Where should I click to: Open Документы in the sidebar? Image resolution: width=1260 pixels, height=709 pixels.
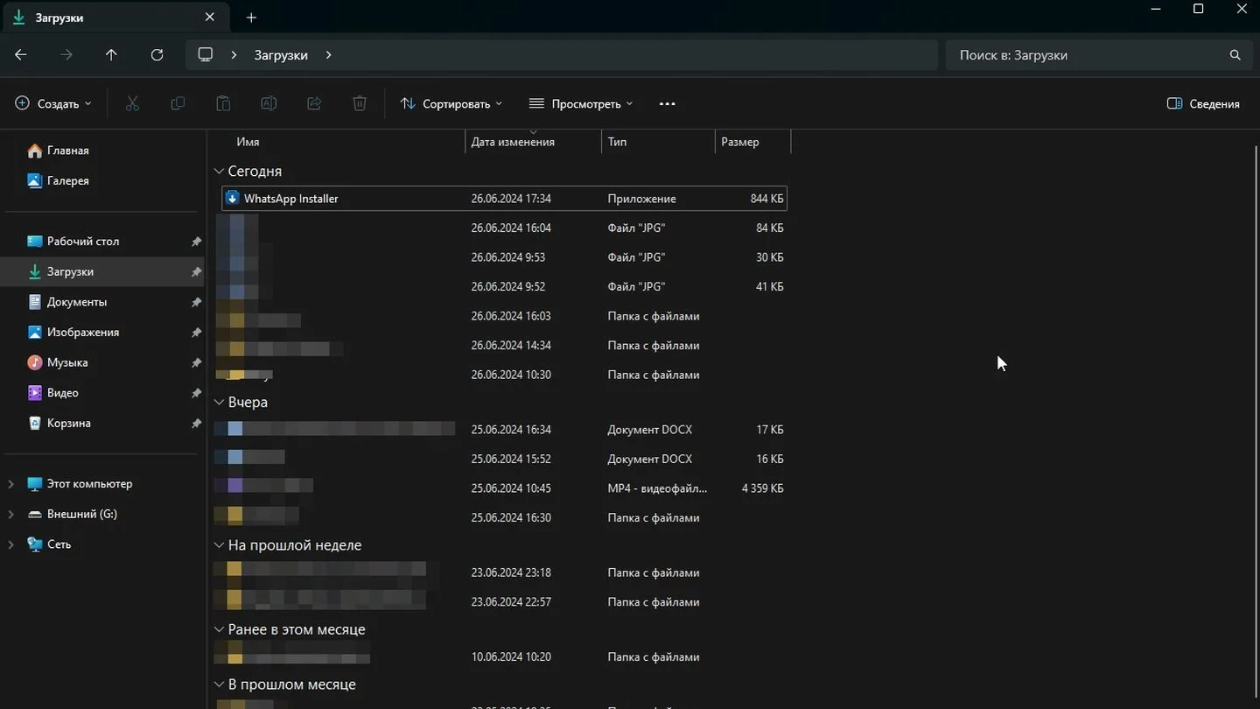tap(76, 301)
